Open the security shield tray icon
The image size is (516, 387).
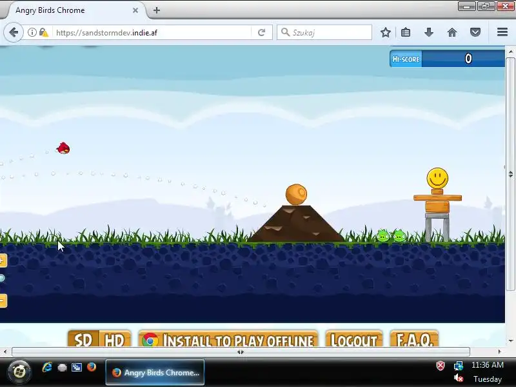[x=441, y=365]
